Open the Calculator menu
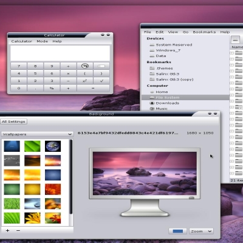The width and height of the screenshot is (243, 243). click(x=21, y=41)
